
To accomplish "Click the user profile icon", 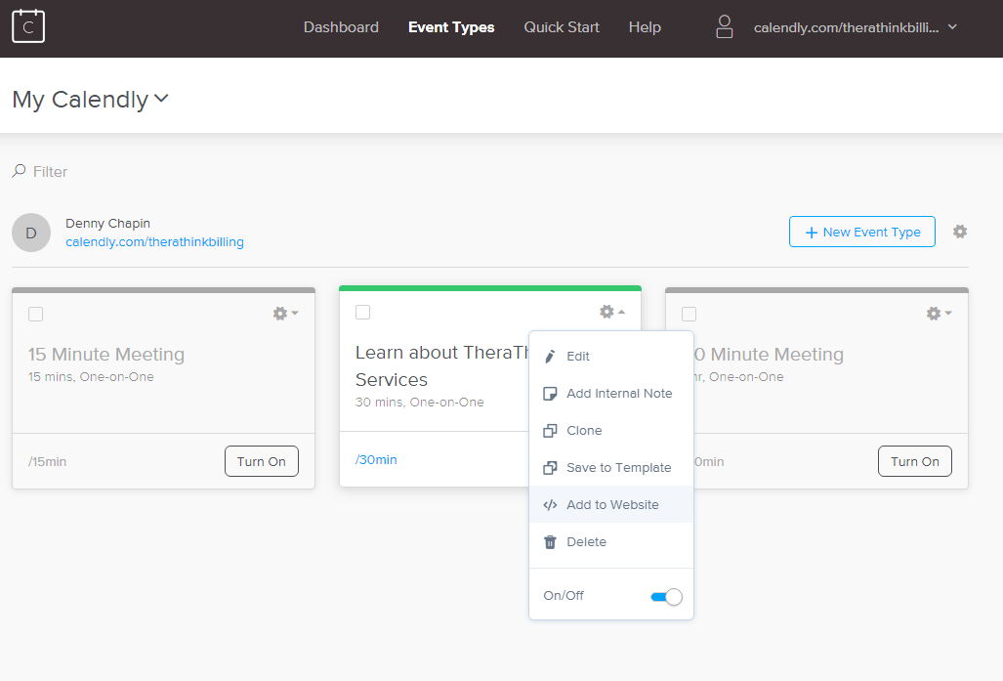I will coord(724,27).
